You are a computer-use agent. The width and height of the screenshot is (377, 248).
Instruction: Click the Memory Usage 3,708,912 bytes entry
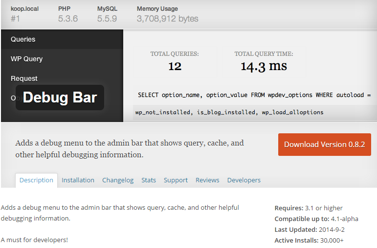pyautogui.click(x=168, y=14)
